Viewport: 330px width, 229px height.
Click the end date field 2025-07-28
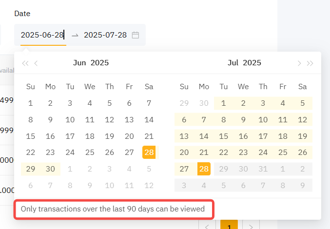pos(105,35)
